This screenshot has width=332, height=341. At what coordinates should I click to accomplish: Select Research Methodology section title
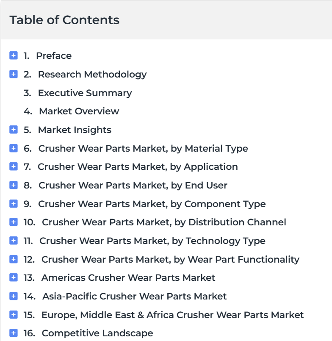(92, 74)
